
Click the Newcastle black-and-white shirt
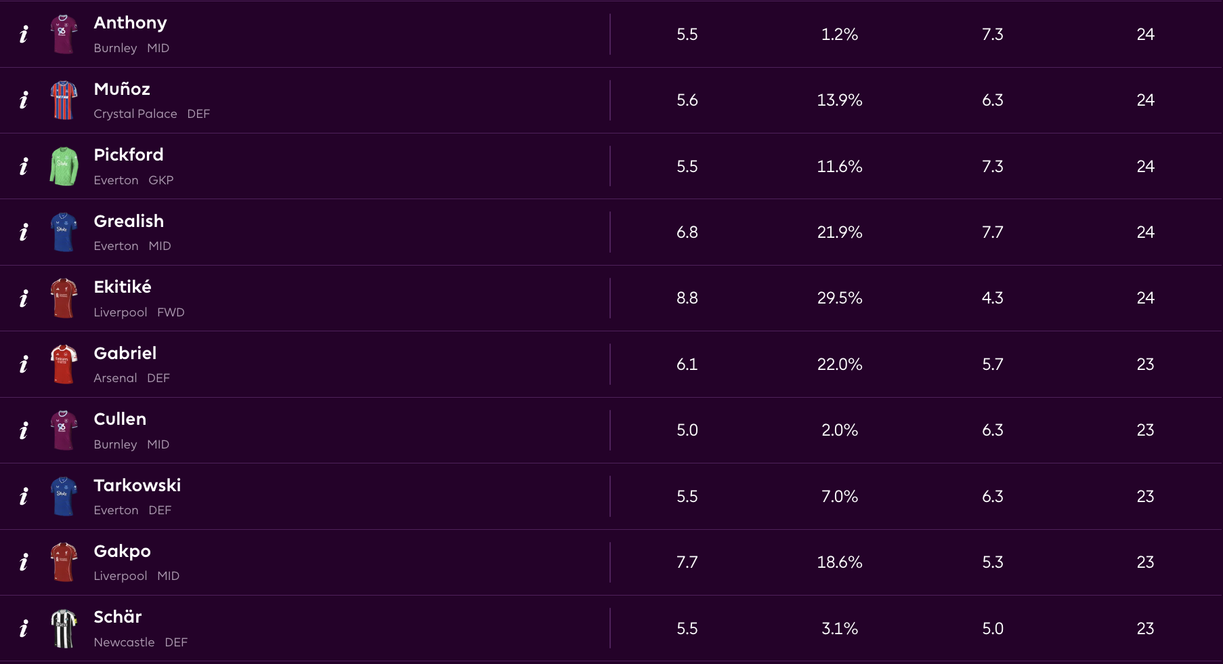[x=64, y=629]
